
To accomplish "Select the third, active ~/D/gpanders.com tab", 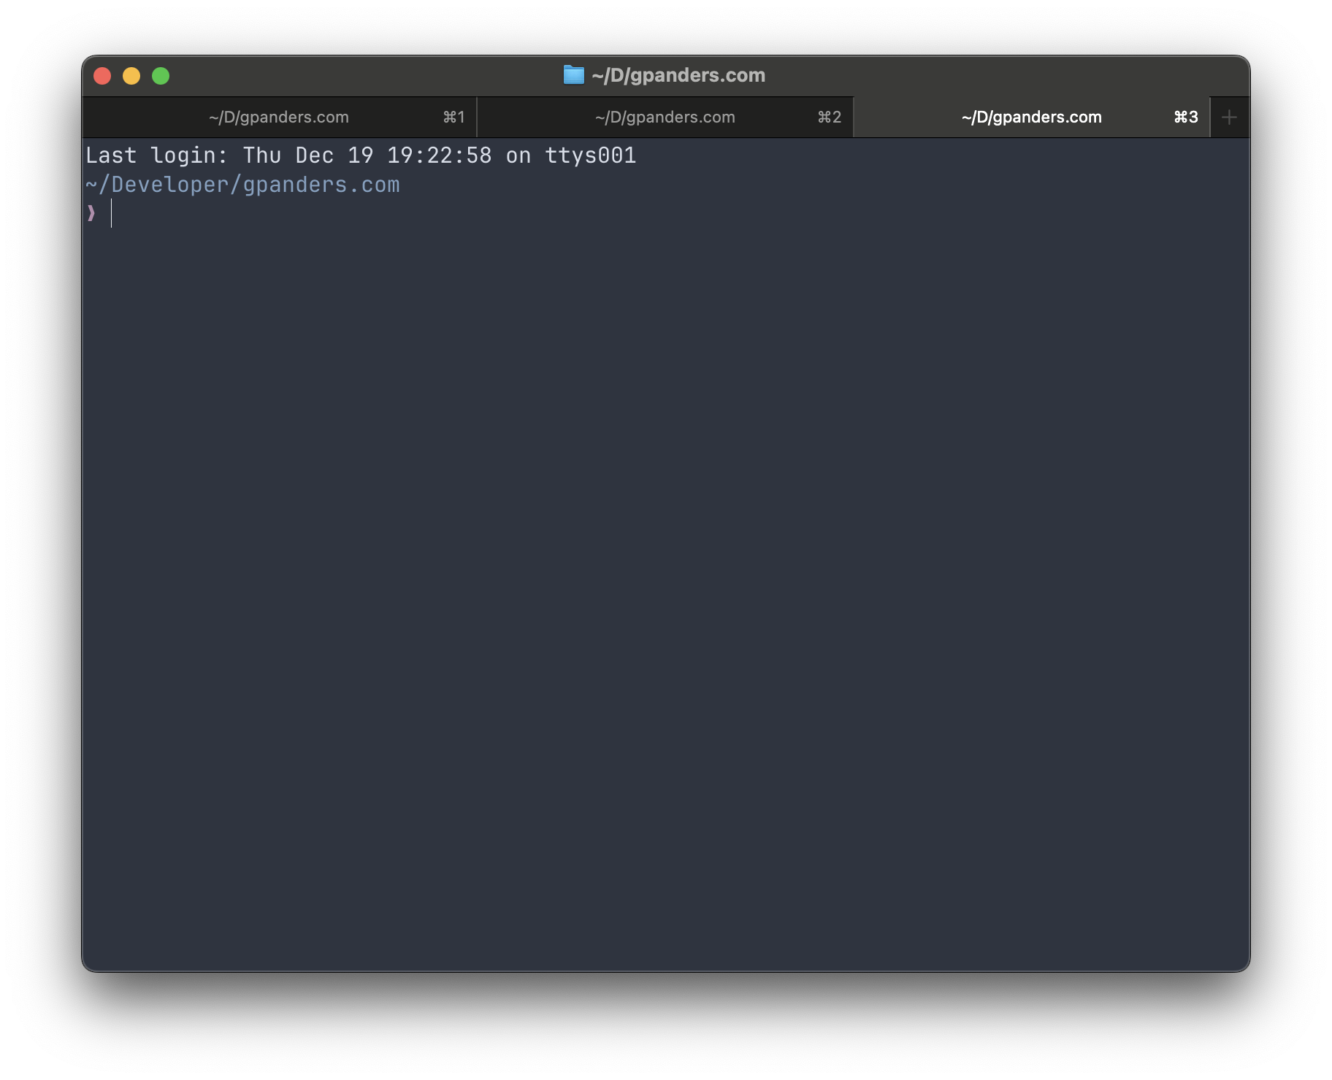I will click(1031, 117).
